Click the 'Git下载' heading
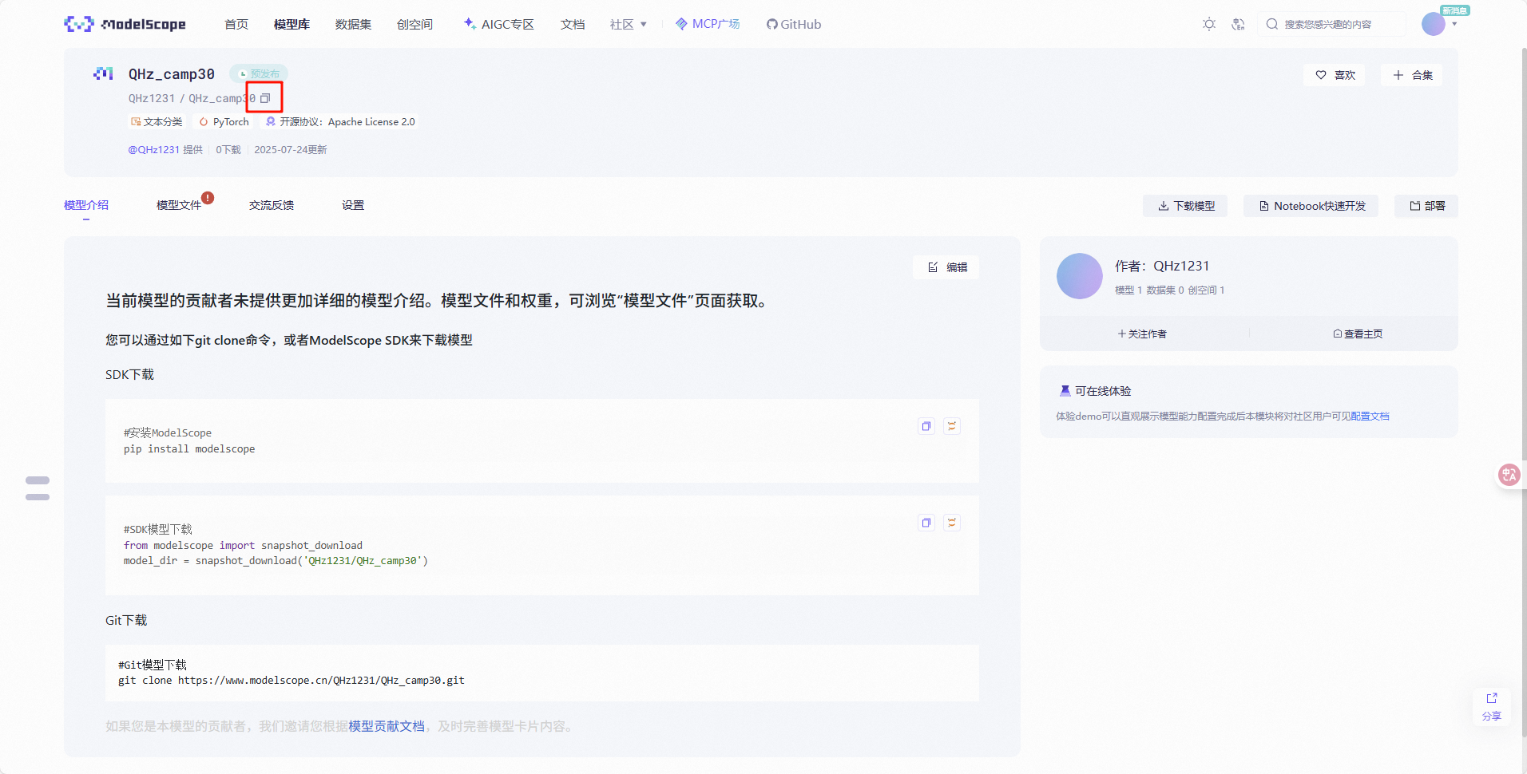The image size is (1527, 774). tap(126, 620)
